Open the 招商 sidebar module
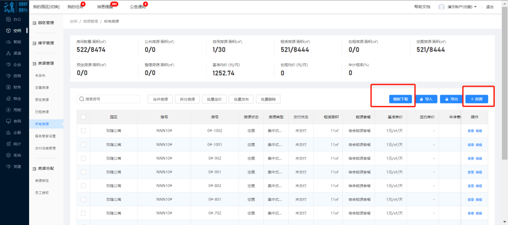This screenshot has width=508, height=225. click(14, 76)
